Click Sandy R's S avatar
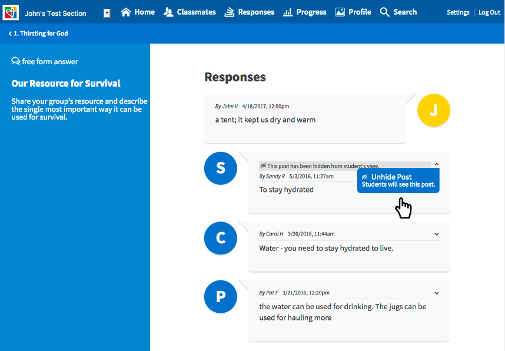 tap(221, 168)
